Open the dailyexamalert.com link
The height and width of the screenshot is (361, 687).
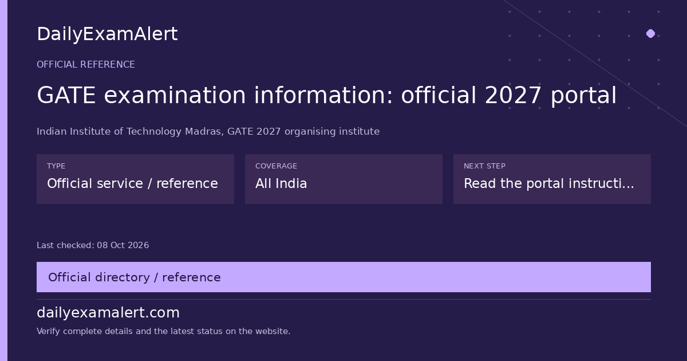(108, 313)
